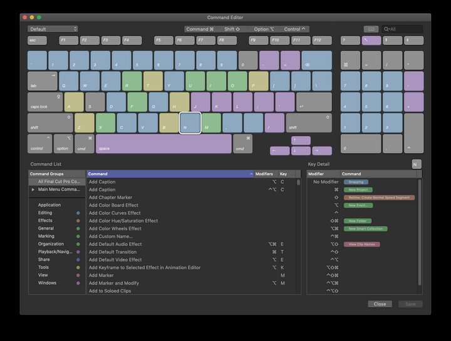
Task: Select the green R key
Action: [132, 81]
